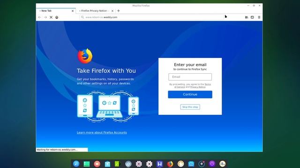Focus the Email input field

tap(190, 77)
